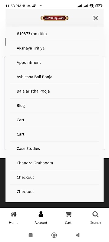109x242 pixels.
Task: Select the last Checkout menu entry
Action: (54, 192)
